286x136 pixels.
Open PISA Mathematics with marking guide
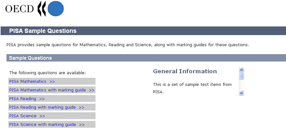[x=48, y=90]
